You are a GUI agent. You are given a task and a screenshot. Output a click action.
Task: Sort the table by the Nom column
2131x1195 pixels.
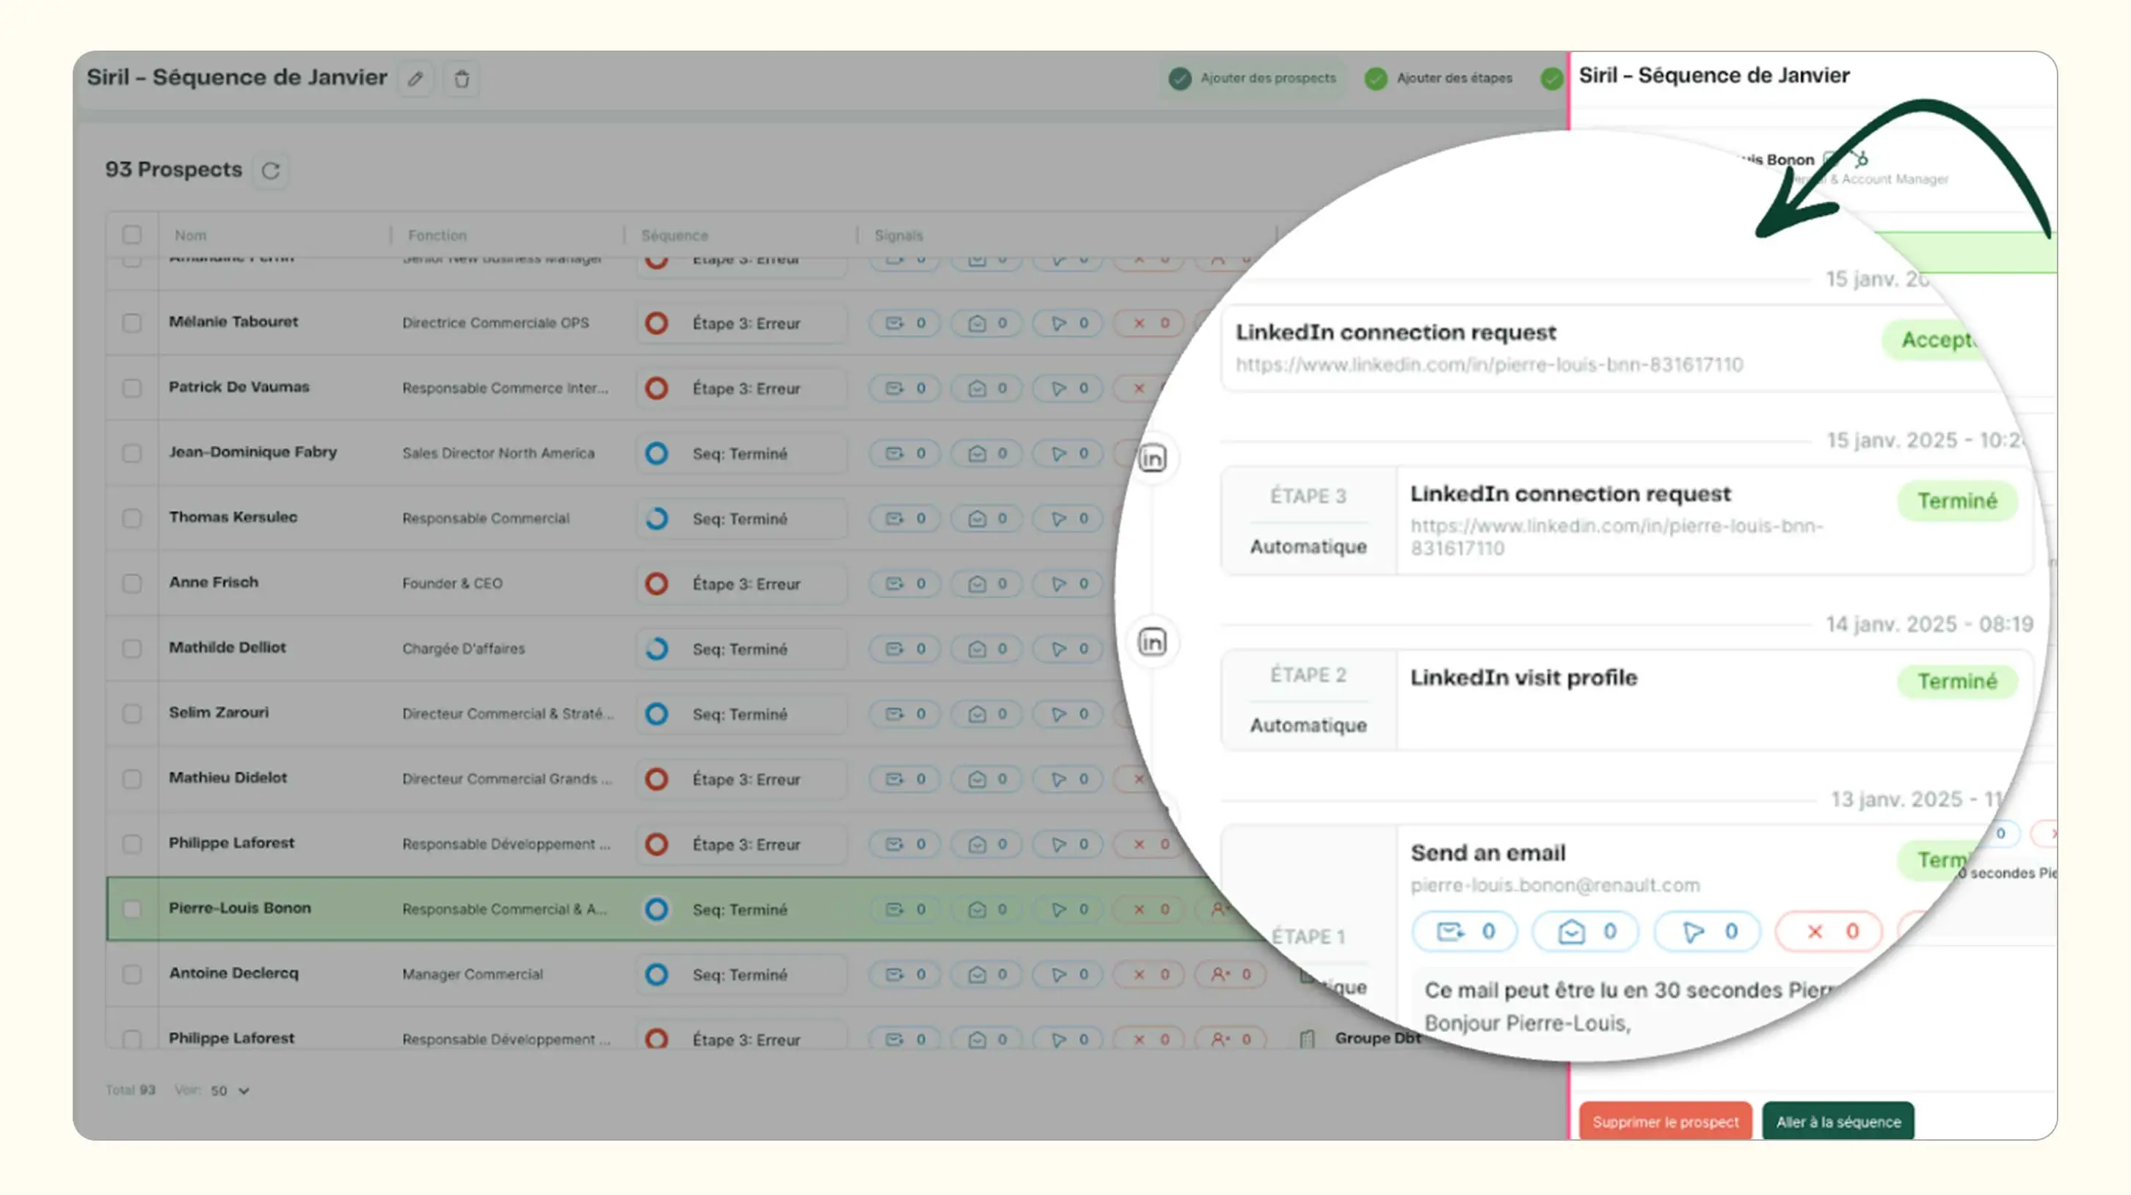(190, 235)
